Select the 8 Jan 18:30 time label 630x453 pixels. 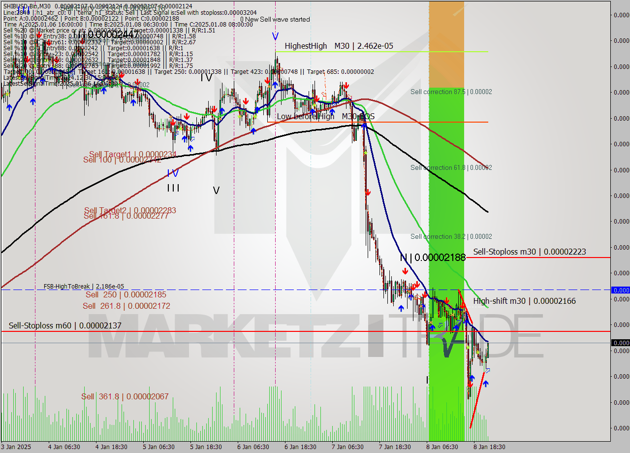coord(490,447)
